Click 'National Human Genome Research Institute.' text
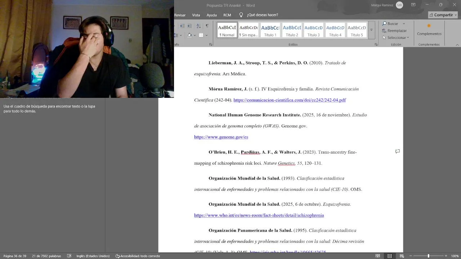Screen dimensions: 461x259 click(255, 115)
